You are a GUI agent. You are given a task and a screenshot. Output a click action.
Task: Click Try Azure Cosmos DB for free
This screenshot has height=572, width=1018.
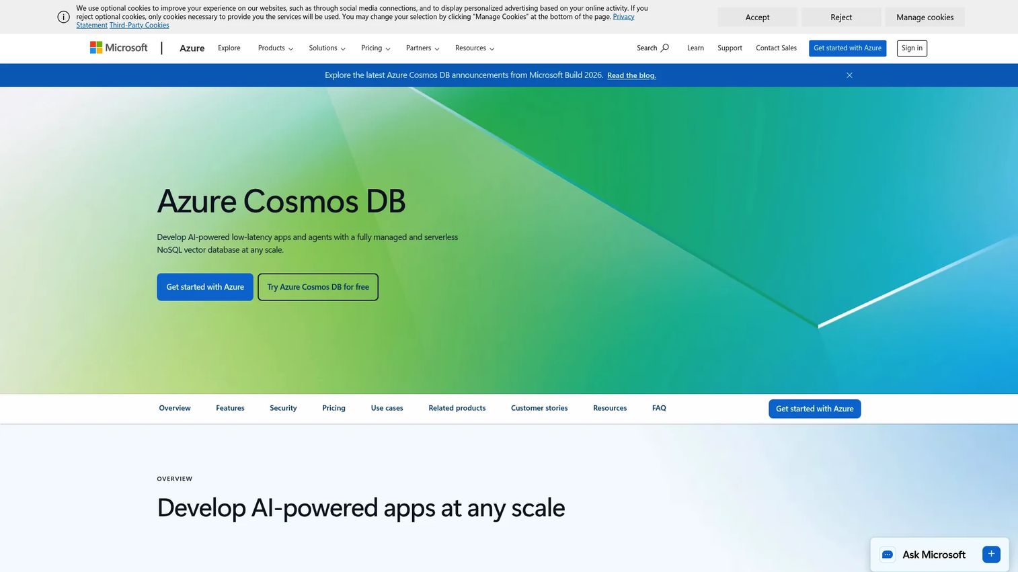(318, 287)
